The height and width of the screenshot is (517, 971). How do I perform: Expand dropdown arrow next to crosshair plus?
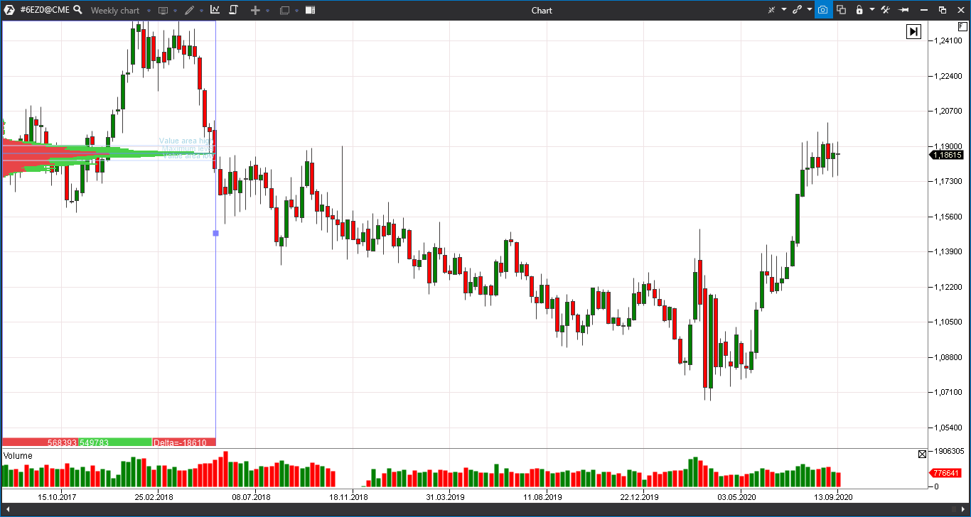[x=267, y=11]
